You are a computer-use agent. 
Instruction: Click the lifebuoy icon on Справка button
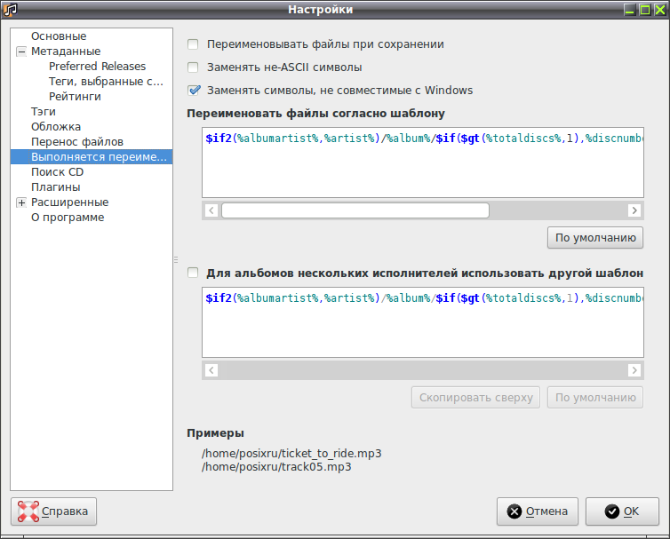pos(28,511)
